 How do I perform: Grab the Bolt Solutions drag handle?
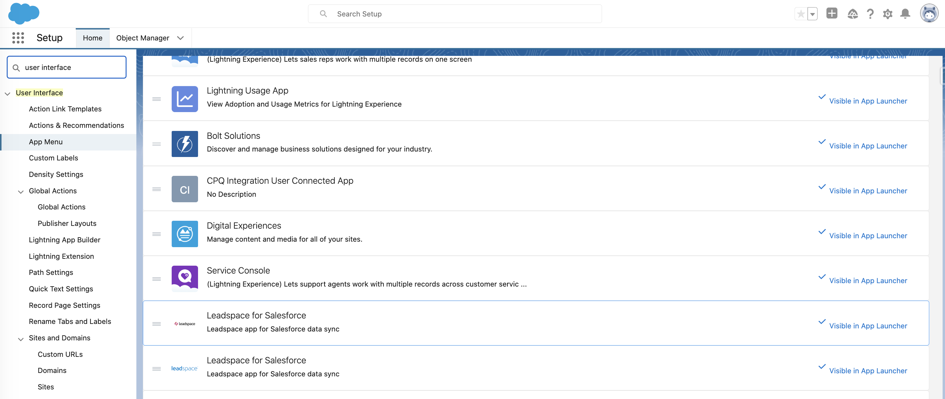point(157,144)
